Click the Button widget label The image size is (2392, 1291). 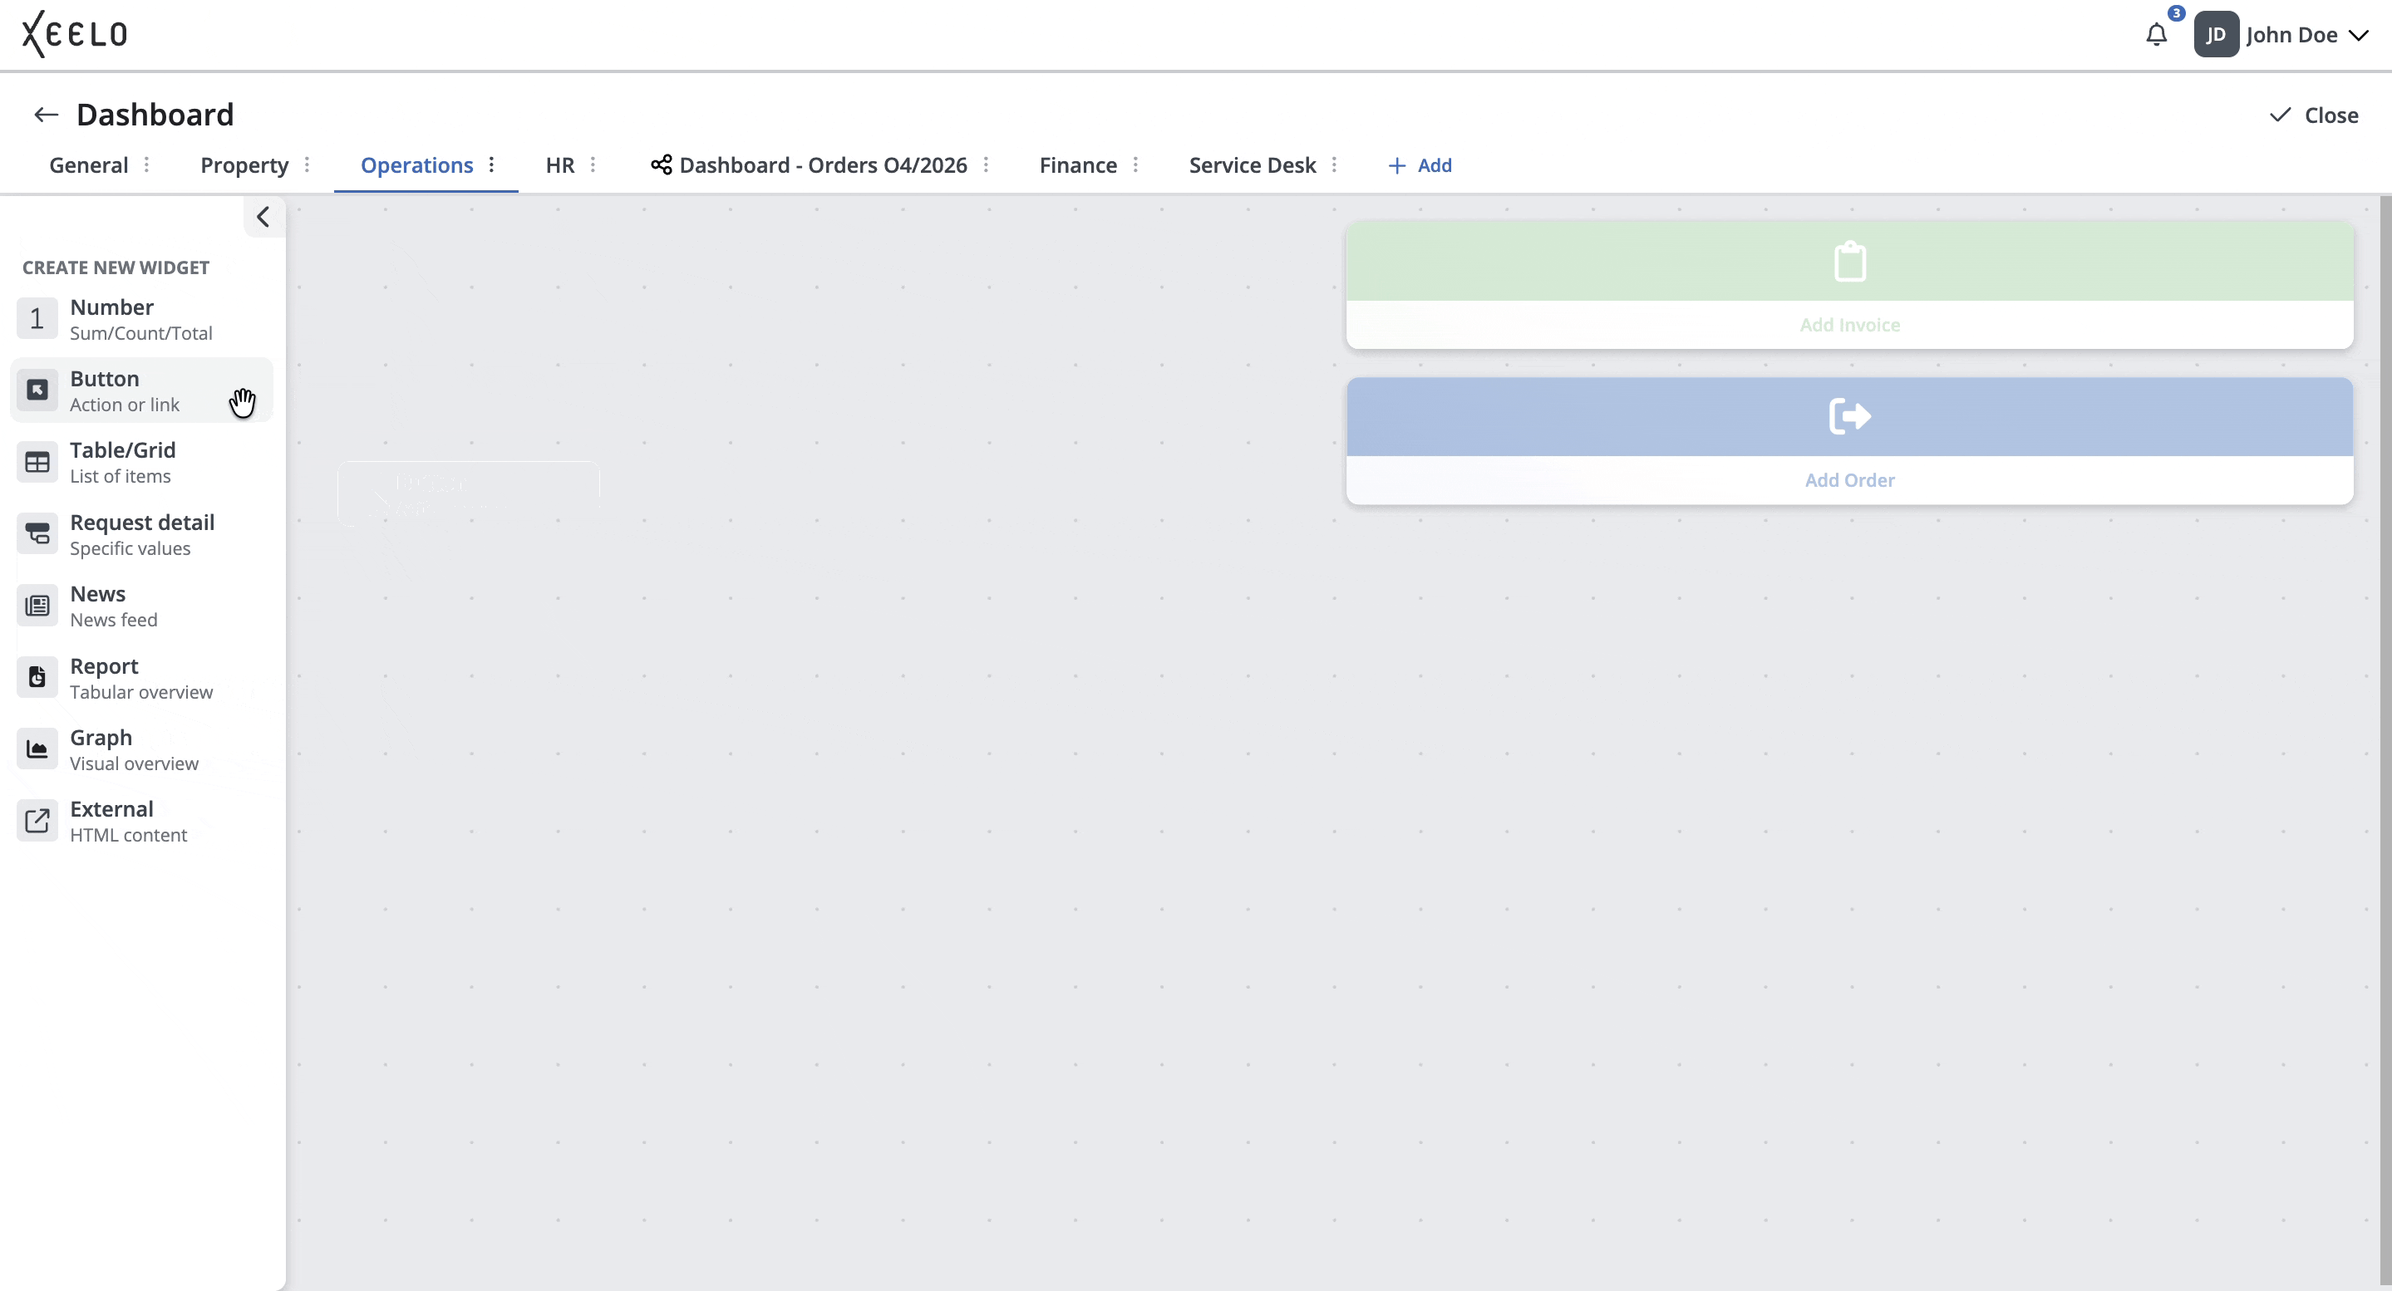click(x=104, y=379)
